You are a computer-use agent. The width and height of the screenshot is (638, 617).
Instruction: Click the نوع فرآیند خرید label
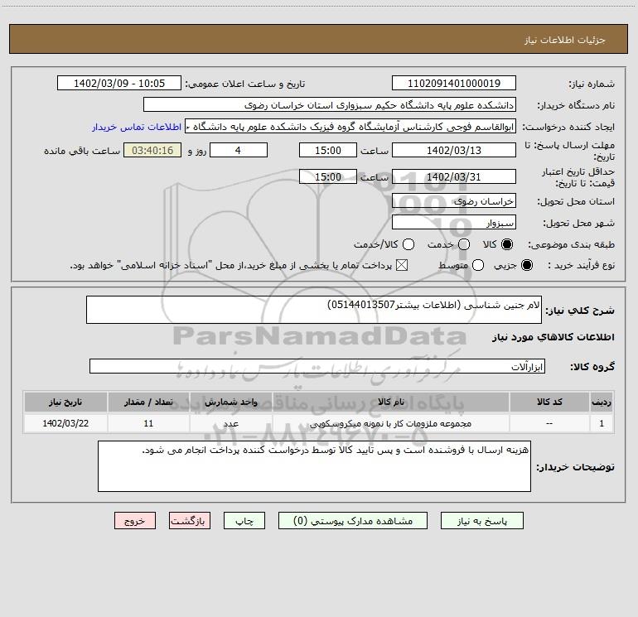click(x=581, y=266)
